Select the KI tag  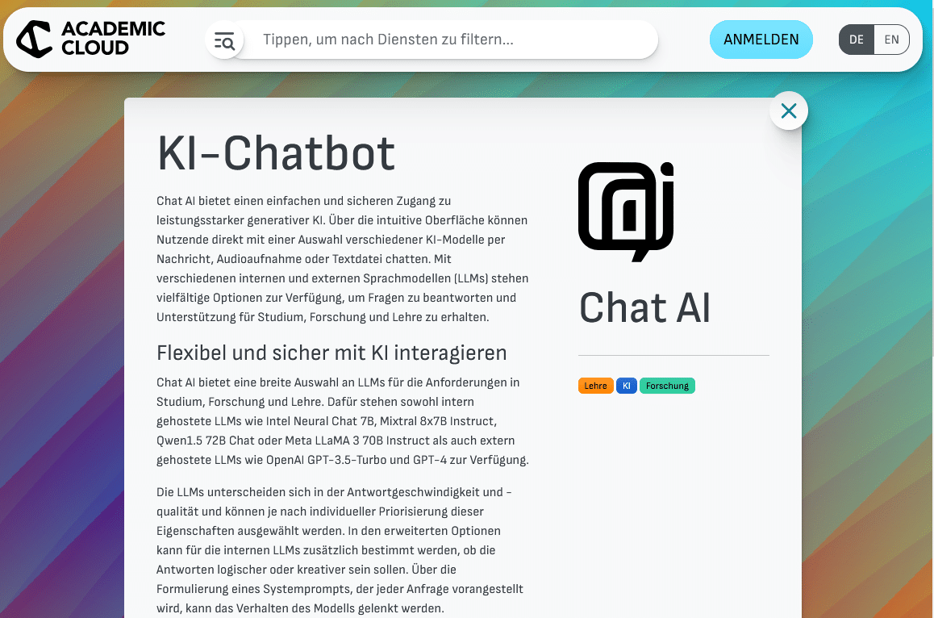(626, 386)
